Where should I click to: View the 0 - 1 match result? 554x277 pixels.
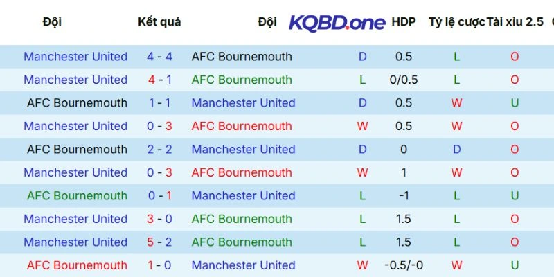click(159, 196)
